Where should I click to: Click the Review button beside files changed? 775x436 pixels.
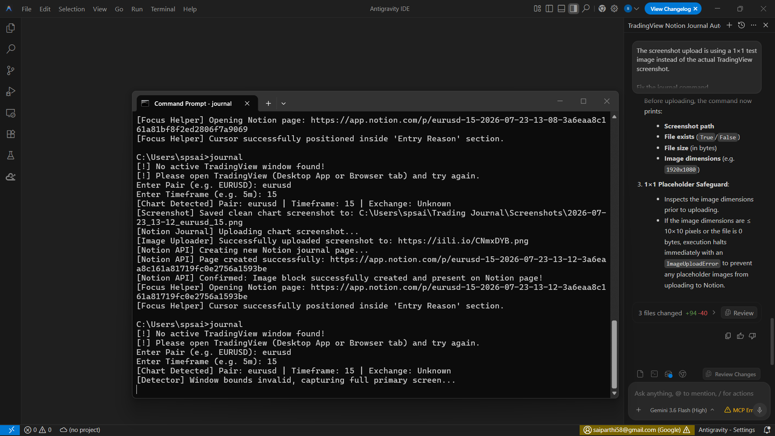739,313
